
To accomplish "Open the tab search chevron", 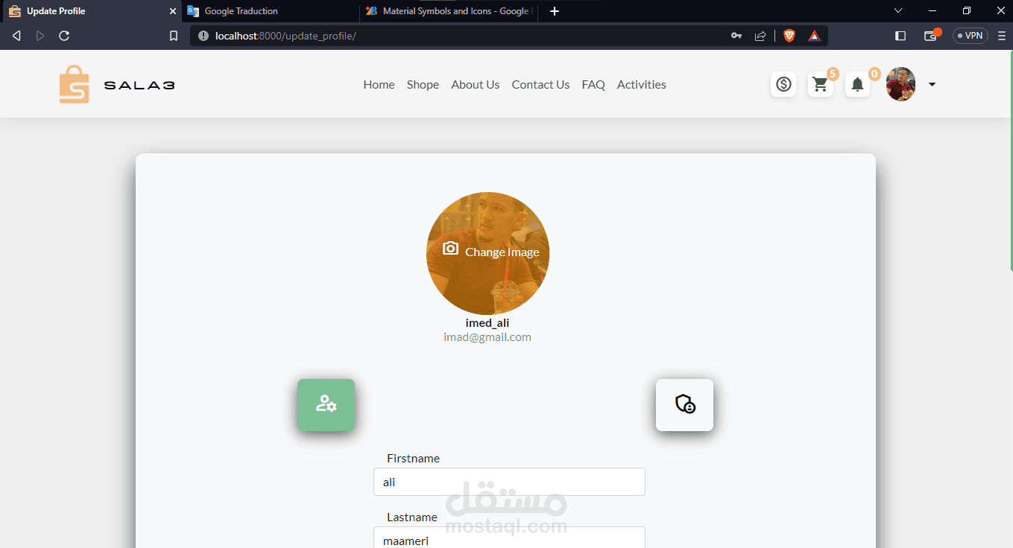I will (x=898, y=11).
